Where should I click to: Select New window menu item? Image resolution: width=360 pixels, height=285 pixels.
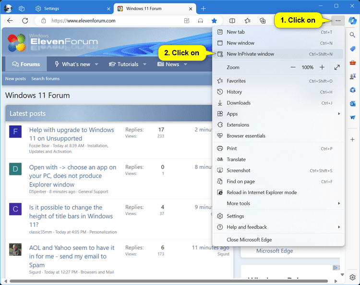tap(278, 43)
